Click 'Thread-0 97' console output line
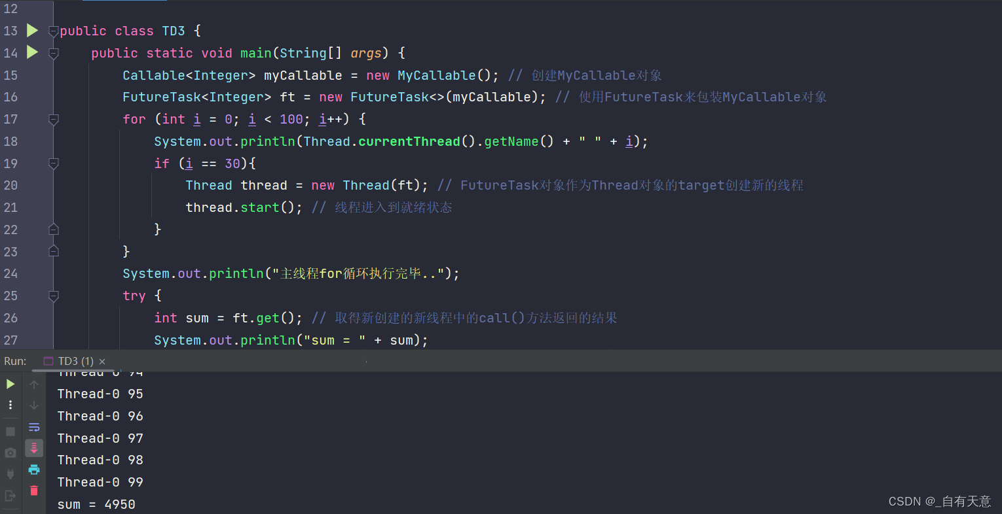This screenshot has width=1002, height=514. (100, 438)
